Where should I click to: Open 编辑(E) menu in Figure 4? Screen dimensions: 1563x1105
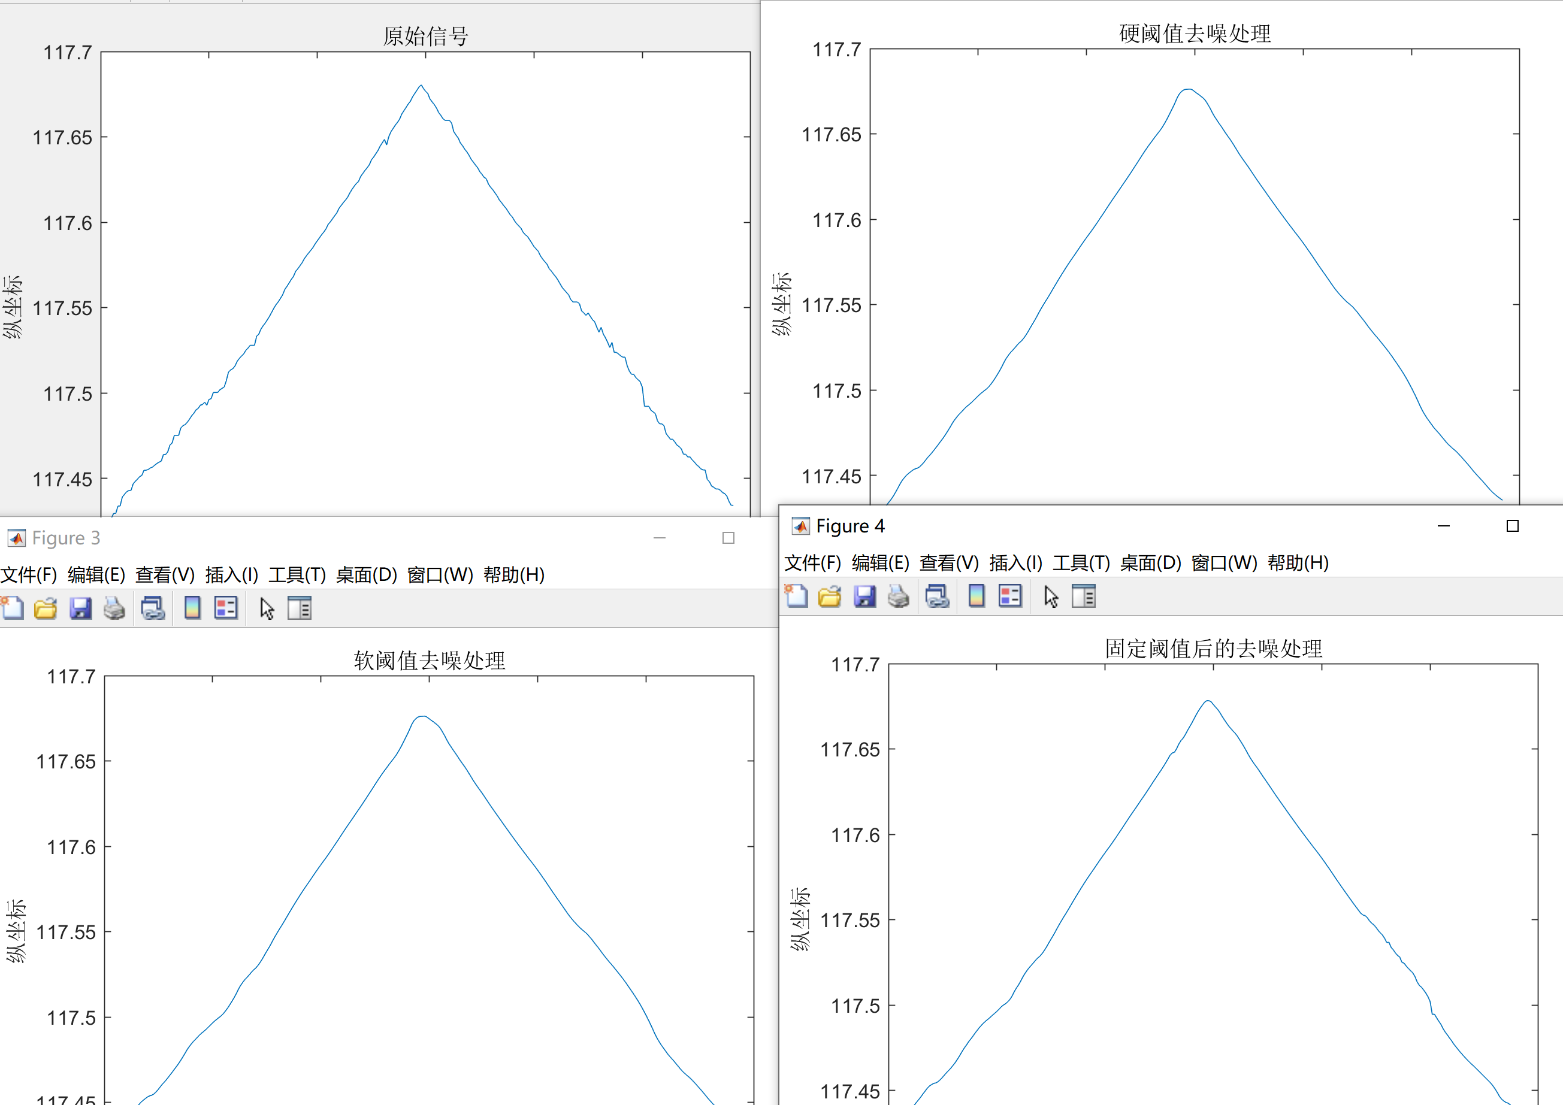(x=880, y=563)
